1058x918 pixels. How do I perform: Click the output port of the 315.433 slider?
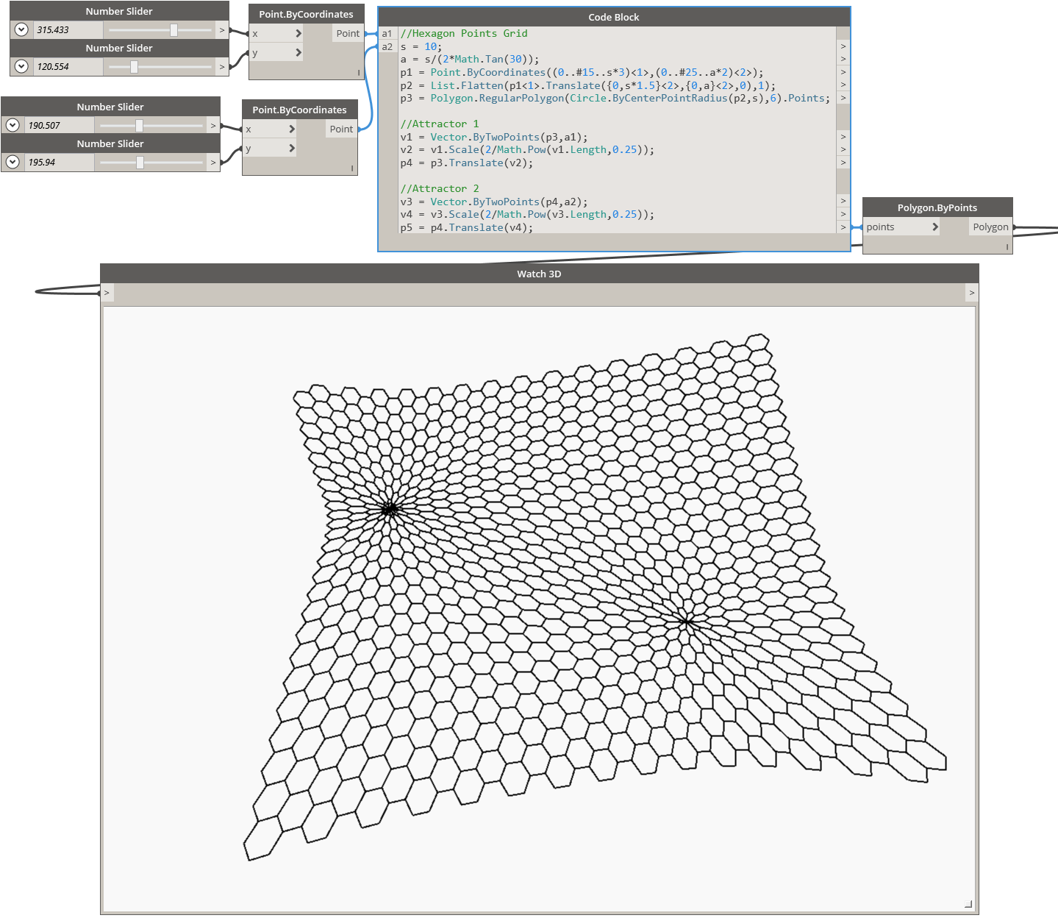pos(221,29)
